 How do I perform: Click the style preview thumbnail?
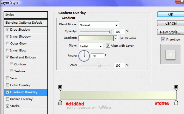click(x=170, y=54)
